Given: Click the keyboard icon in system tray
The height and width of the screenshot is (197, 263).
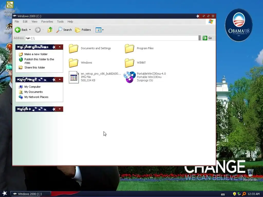Looking at the screenshot, I should click(223, 194).
